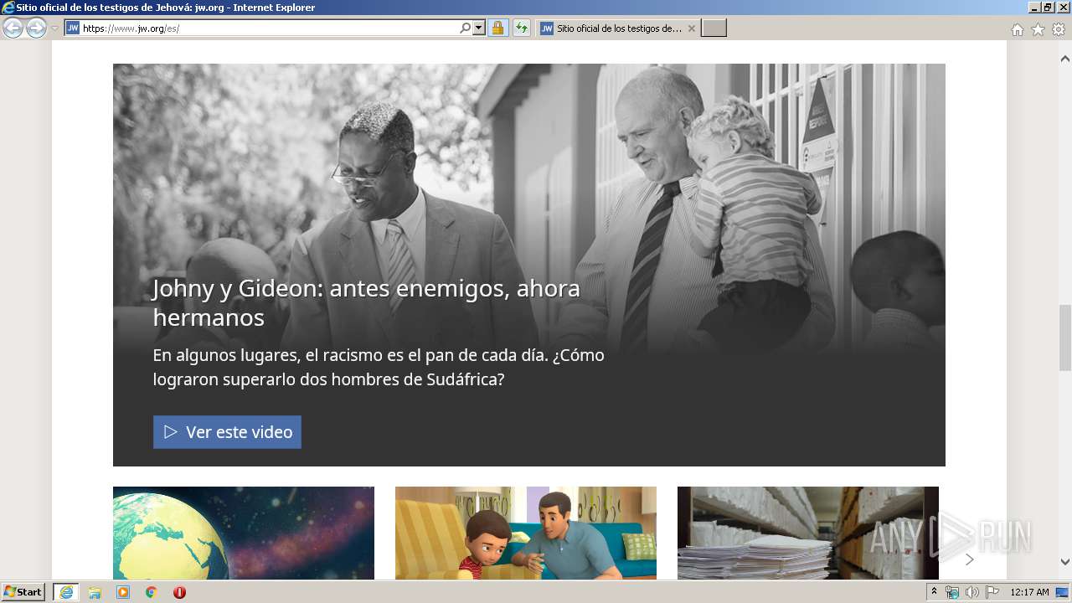1072x603 pixels.
Task: Close the jw.org browser tab
Action: pos(692,28)
